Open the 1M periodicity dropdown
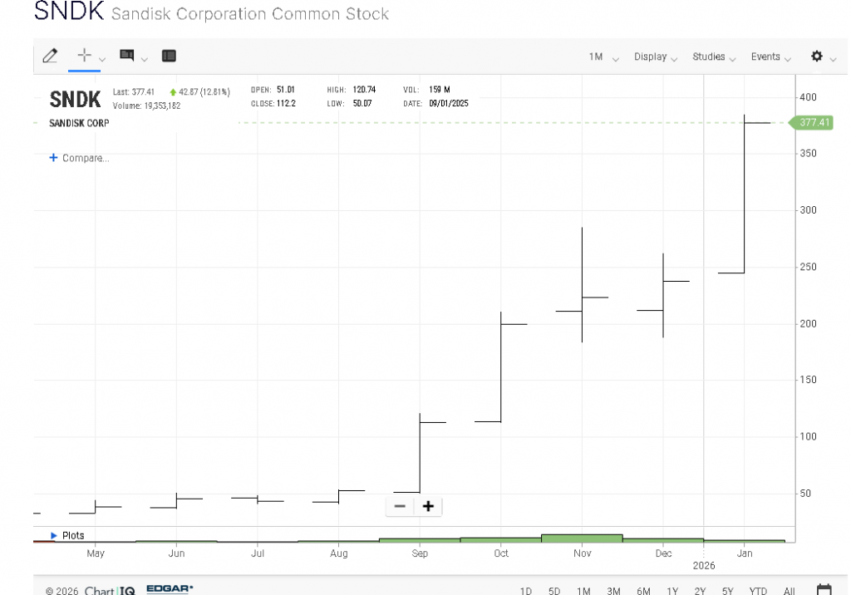 click(603, 57)
